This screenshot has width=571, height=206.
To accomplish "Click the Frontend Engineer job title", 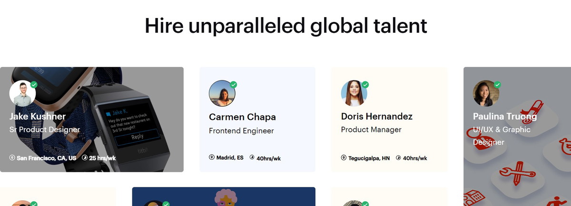I will pos(241,131).
